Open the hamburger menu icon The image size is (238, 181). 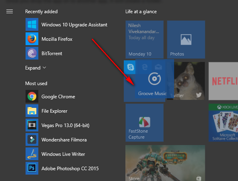point(10,12)
